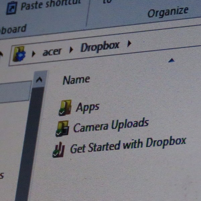Image resolution: width=201 pixels, height=201 pixels.
Task: Expand the arrow after acer in path
Action: point(71,50)
